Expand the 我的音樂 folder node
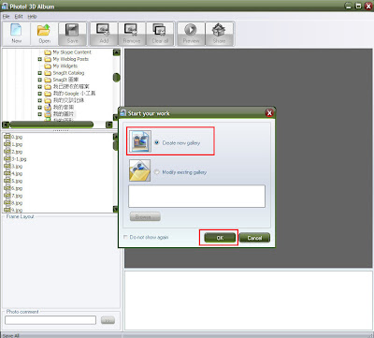The width and height of the screenshot is (374, 338). click(x=40, y=108)
